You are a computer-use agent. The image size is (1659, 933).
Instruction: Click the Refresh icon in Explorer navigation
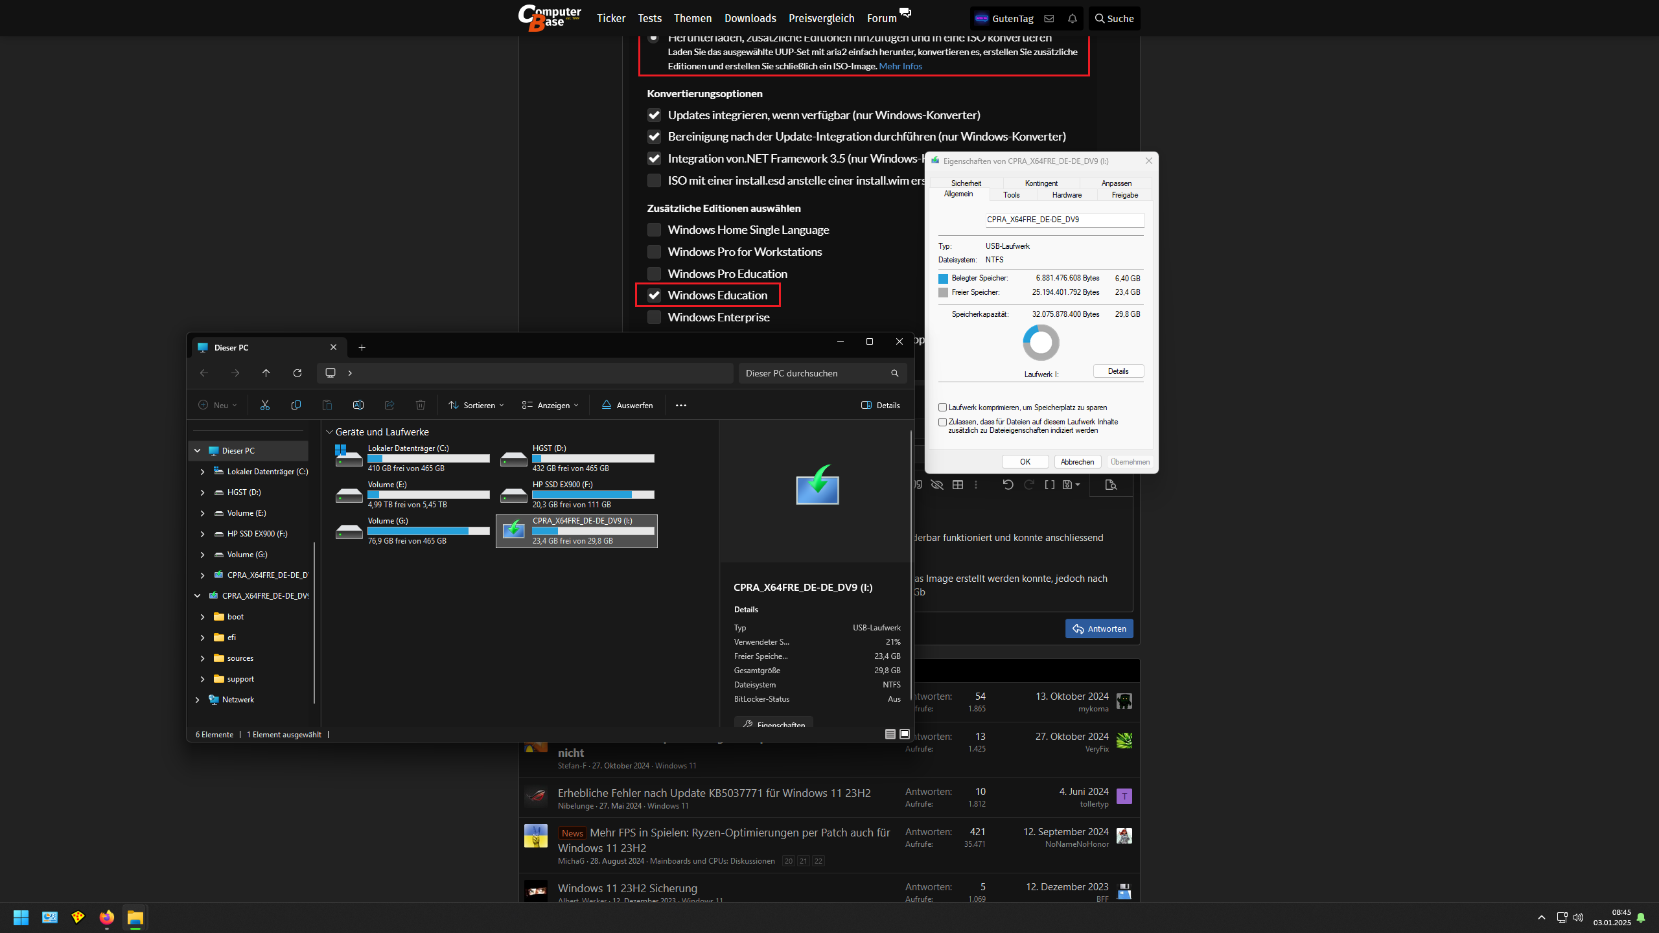tap(297, 373)
